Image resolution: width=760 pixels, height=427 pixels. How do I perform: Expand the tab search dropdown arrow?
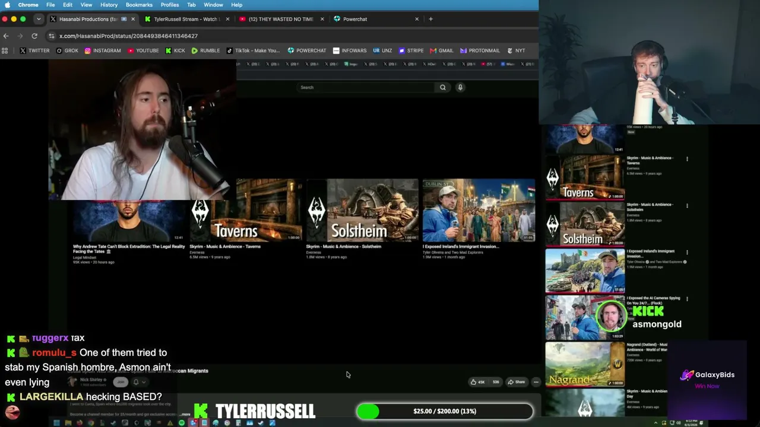(x=39, y=19)
